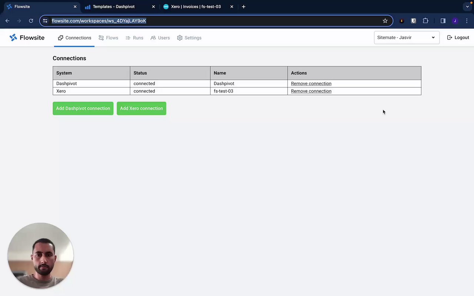Click the Users people icon in nav

pos(153,38)
